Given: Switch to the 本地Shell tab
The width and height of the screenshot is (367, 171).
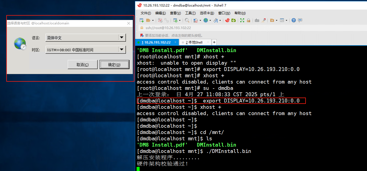Looking at the screenshot, I should tap(195, 42).
